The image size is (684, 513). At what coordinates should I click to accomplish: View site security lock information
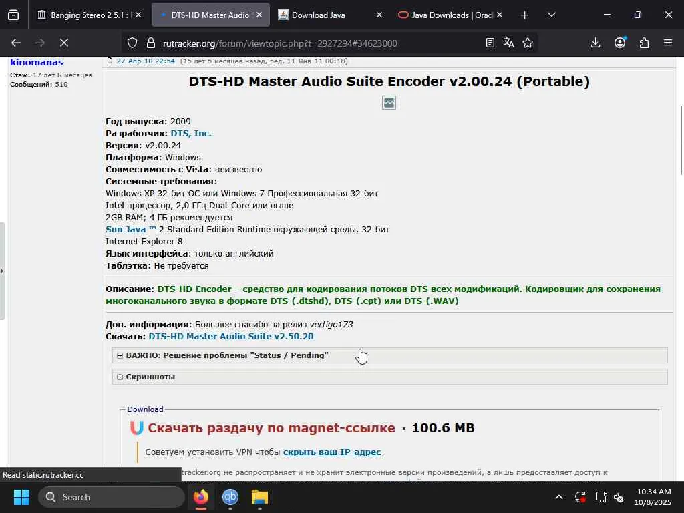[x=151, y=43]
